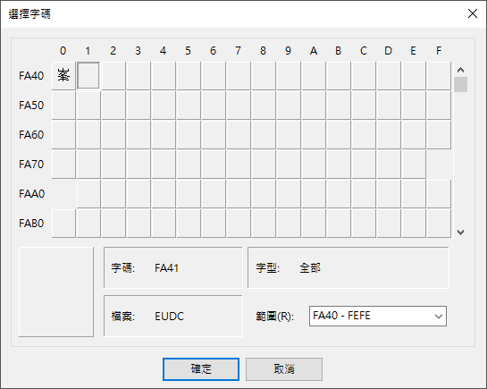The height and width of the screenshot is (389, 487).
Task: Select the cell in row FAA0, column B
Action: (339, 194)
